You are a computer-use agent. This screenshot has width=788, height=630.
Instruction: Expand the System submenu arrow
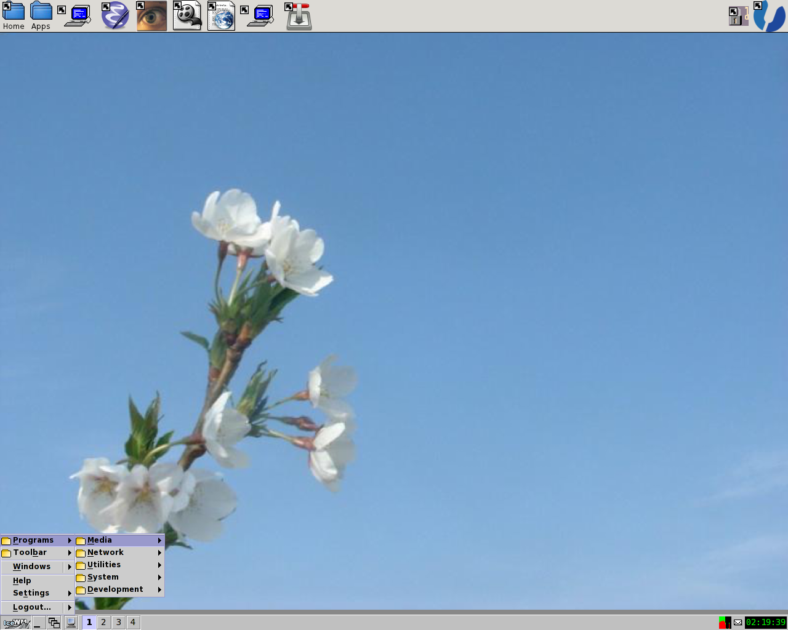click(159, 577)
